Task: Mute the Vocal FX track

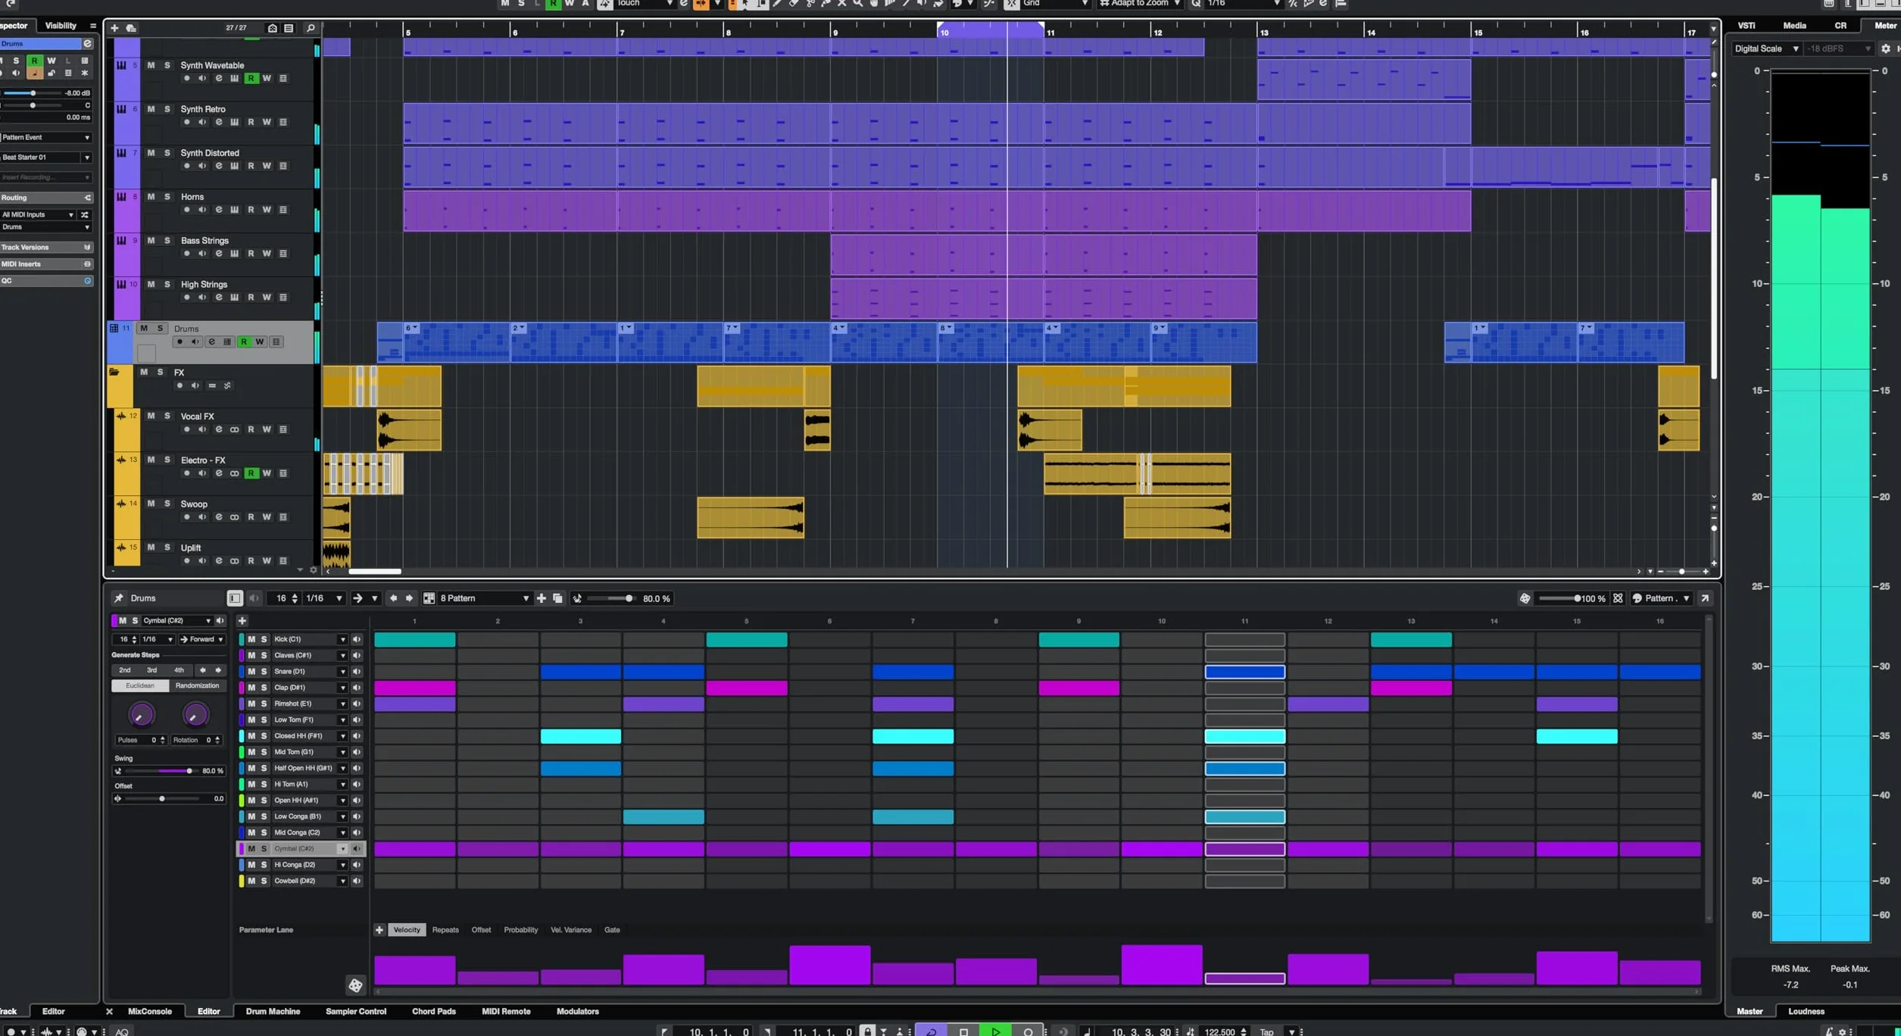Action: [x=151, y=417]
